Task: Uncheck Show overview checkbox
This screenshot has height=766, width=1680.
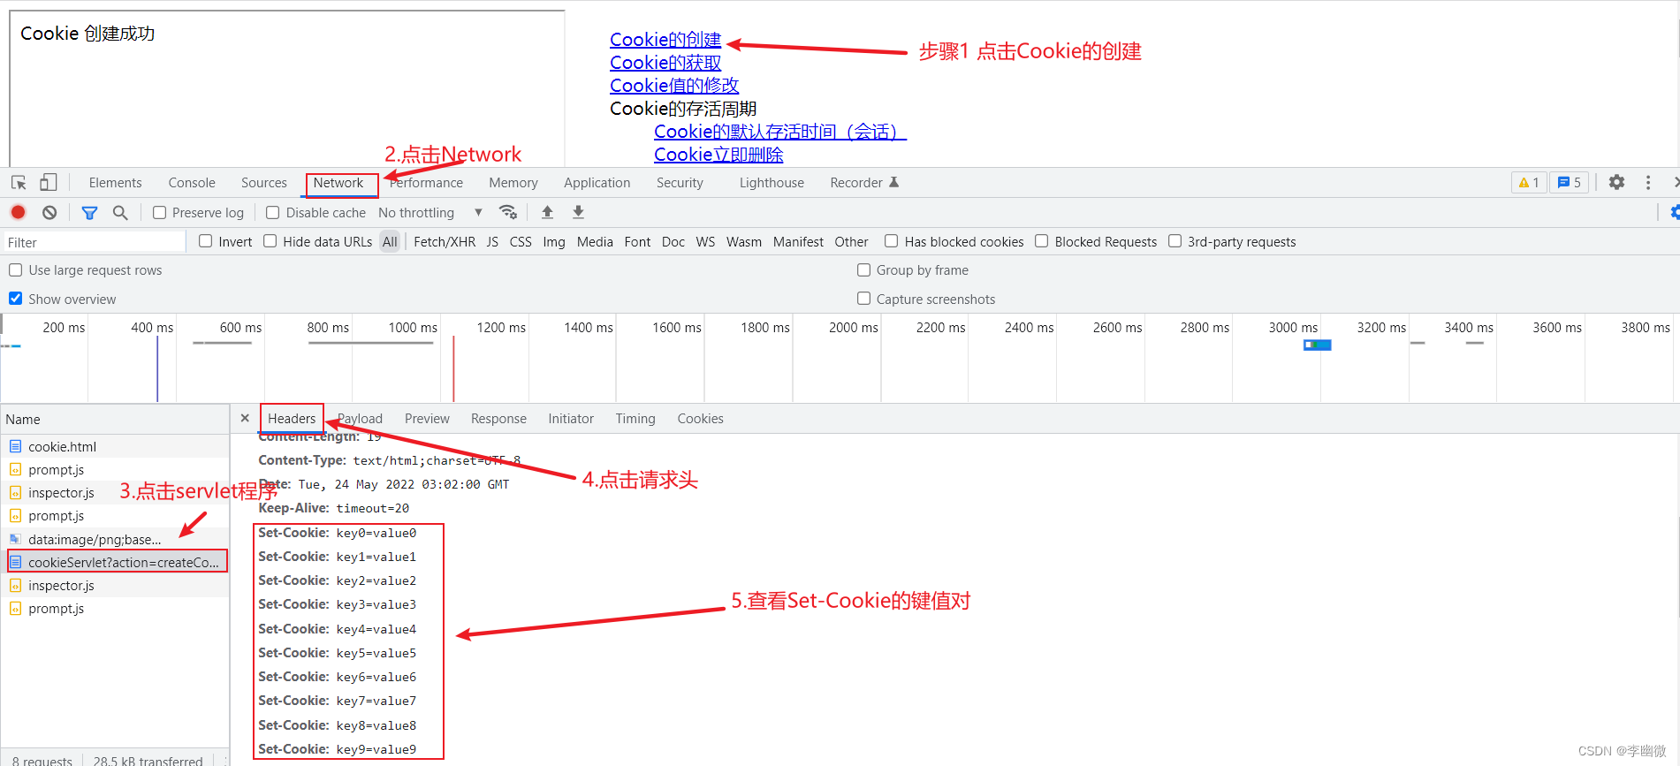Action: 15,299
